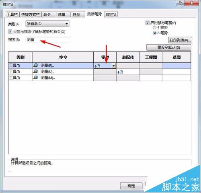Click the 草图 column header
Image resolution: width=201 pixels, height=193 pixels.
point(176,57)
